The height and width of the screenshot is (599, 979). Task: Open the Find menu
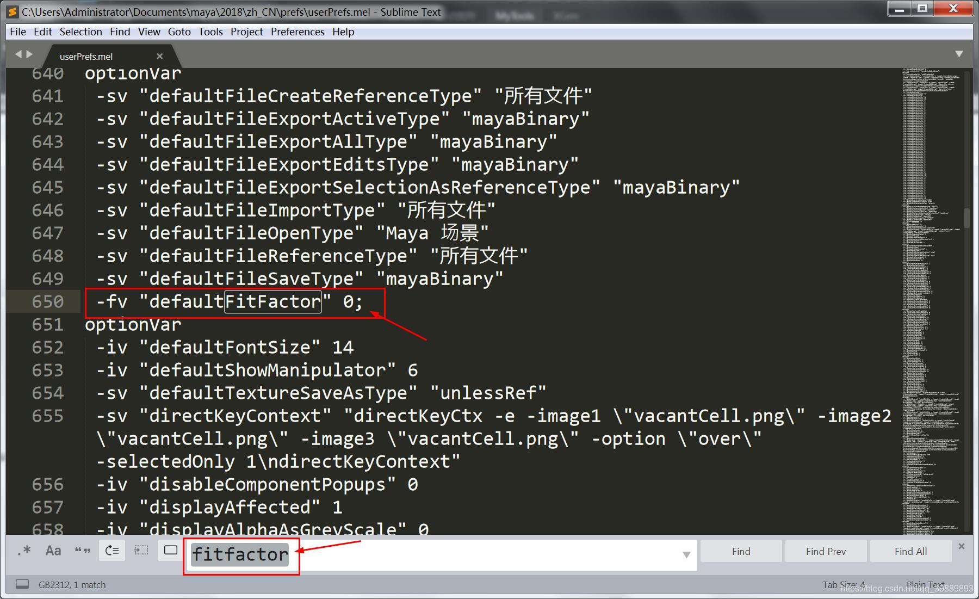[x=120, y=32]
